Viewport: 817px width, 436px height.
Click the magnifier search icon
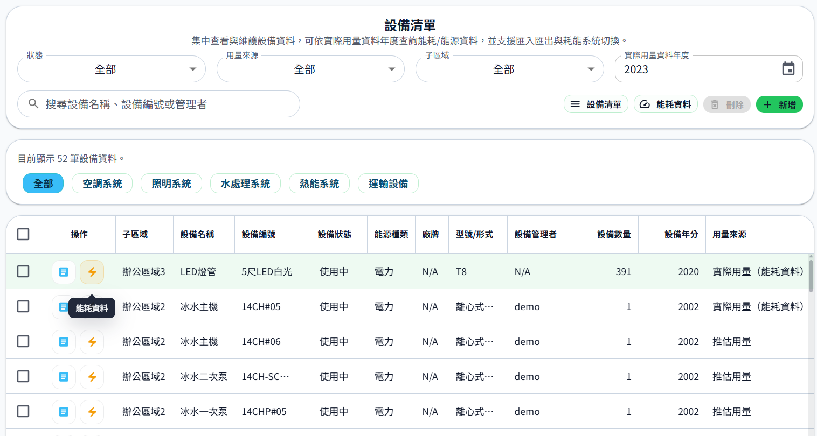(33, 104)
